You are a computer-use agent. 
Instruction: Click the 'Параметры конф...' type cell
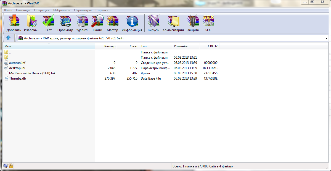tap(155, 68)
